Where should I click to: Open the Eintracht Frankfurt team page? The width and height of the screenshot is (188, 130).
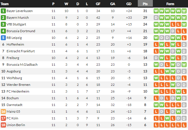(x=20, y=51)
